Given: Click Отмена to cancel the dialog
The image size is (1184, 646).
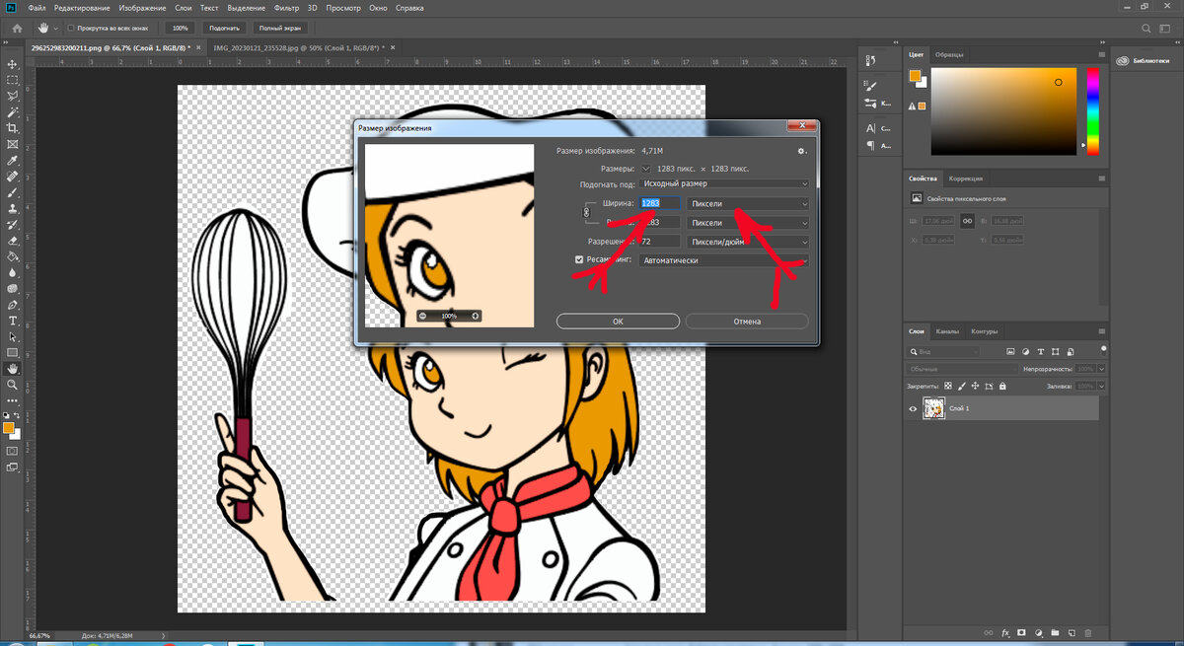Looking at the screenshot, I should 747,321.
